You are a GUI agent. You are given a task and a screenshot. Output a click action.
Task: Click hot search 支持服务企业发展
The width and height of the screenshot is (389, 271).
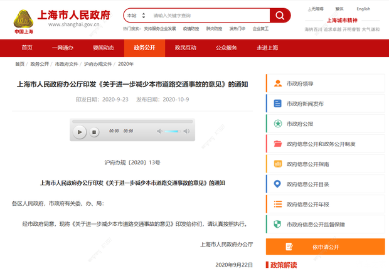pos(160,29)
